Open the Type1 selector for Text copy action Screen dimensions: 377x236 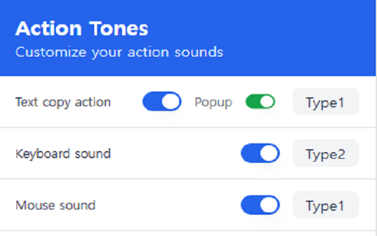tap(325, 101)
